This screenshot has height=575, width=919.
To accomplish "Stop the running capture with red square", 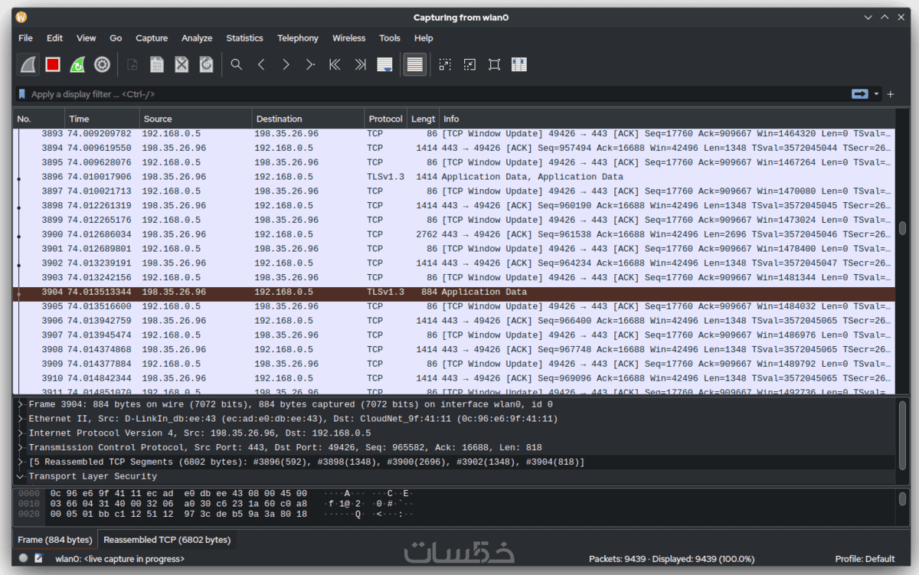I will 53,65.
